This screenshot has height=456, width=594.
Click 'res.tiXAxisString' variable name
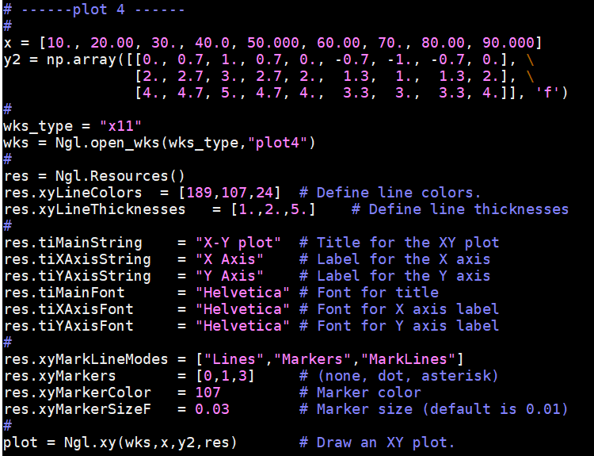78,259
